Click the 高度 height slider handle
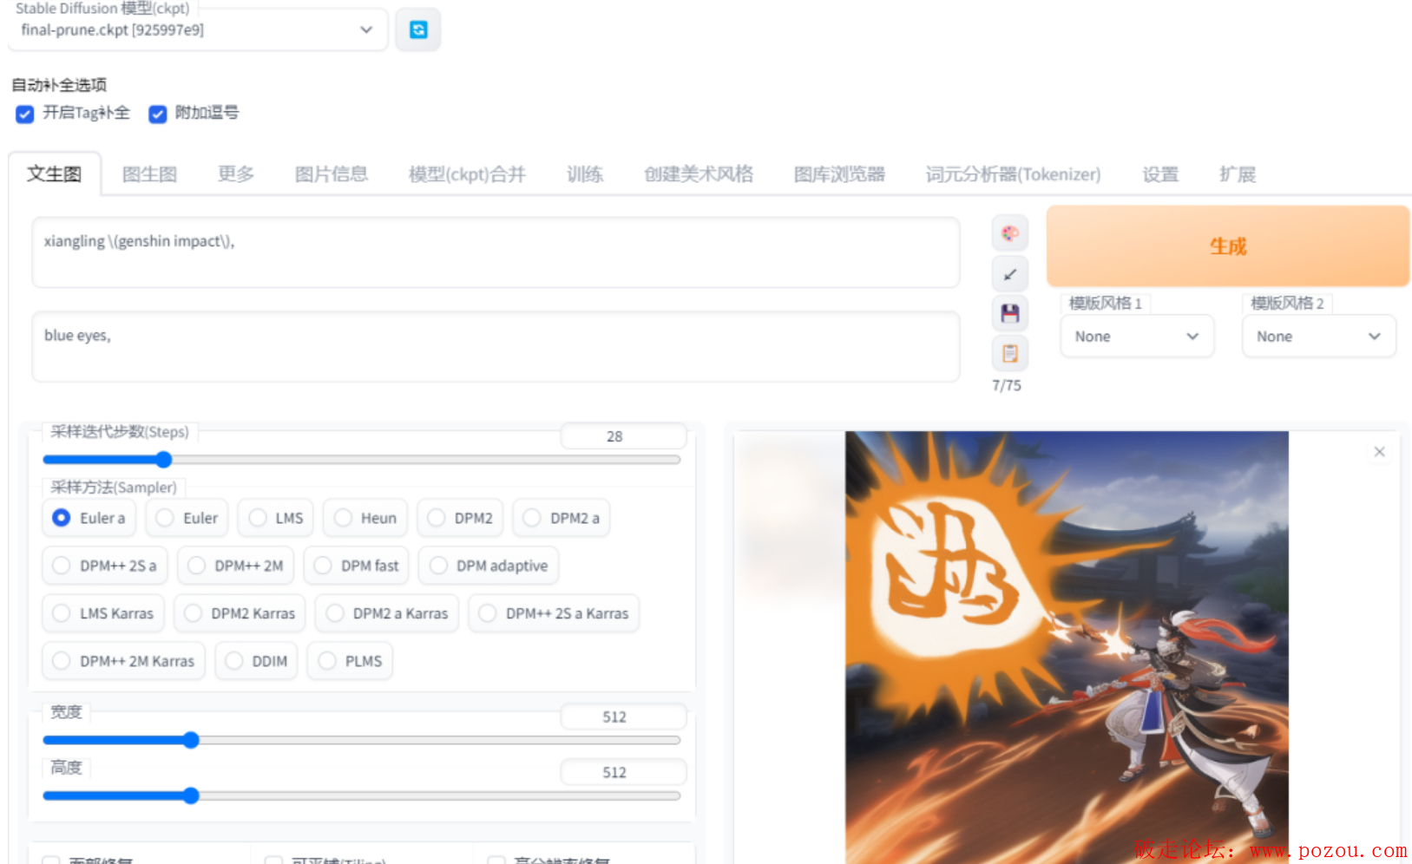The height and width of the screenshot is (864, 1412). (x=191, y=795)
